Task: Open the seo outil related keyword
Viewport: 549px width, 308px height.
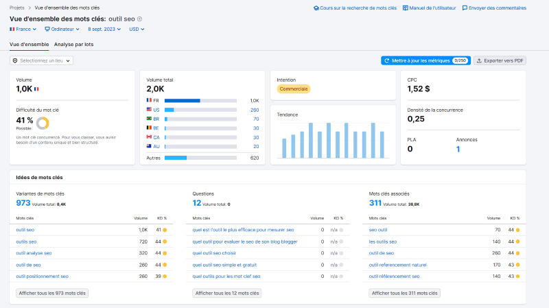Action: (378, 230)
